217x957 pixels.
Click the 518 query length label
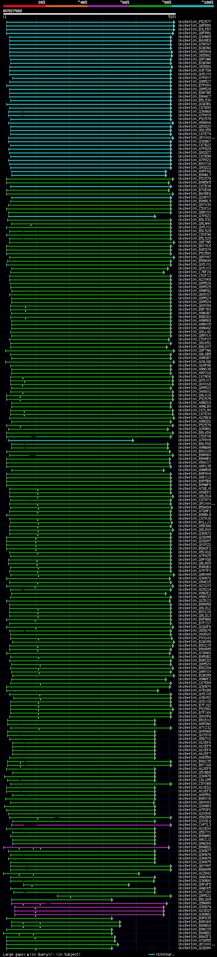(171, 17)
